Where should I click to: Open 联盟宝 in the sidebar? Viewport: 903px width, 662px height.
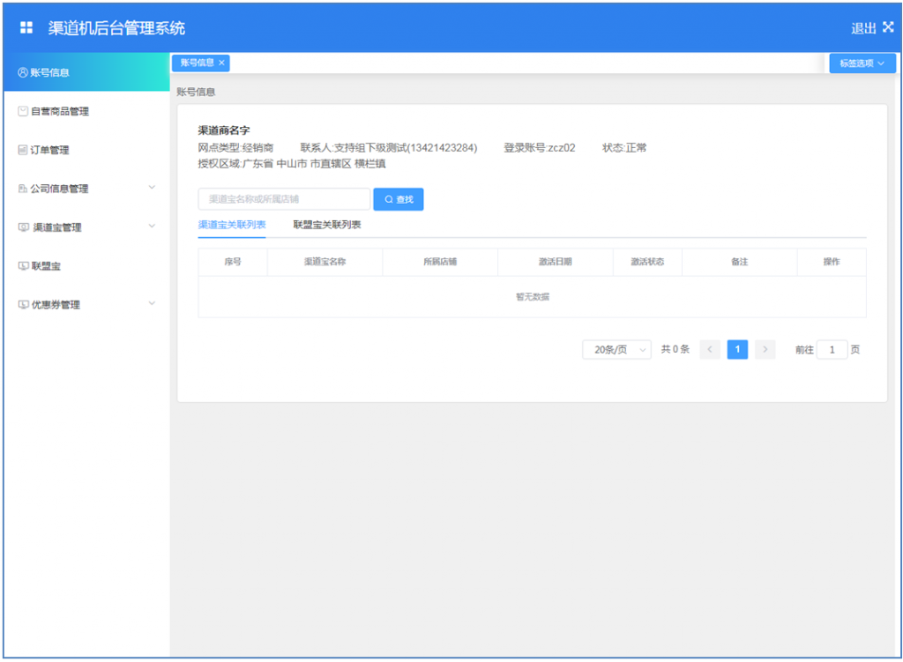86,265
